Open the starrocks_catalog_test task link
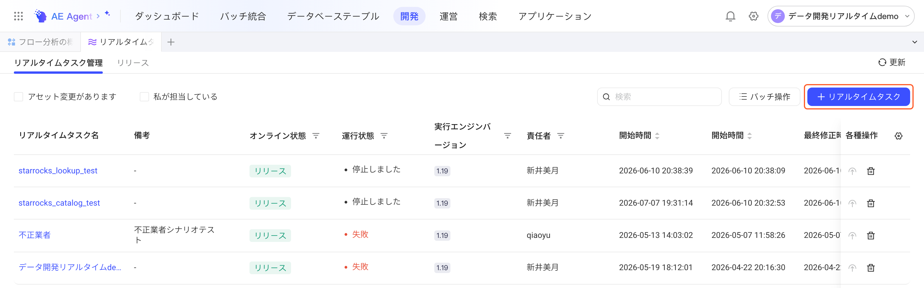Image resolution: width=924 pixels, height=288 pixels. (x=59, y=203)
